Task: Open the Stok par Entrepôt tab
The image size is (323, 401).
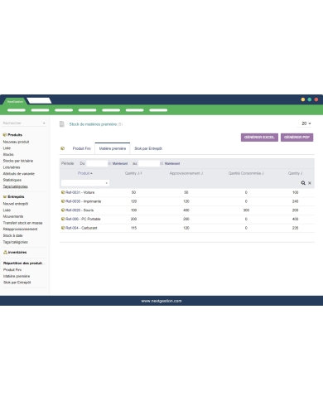Action: click(148, 148)
